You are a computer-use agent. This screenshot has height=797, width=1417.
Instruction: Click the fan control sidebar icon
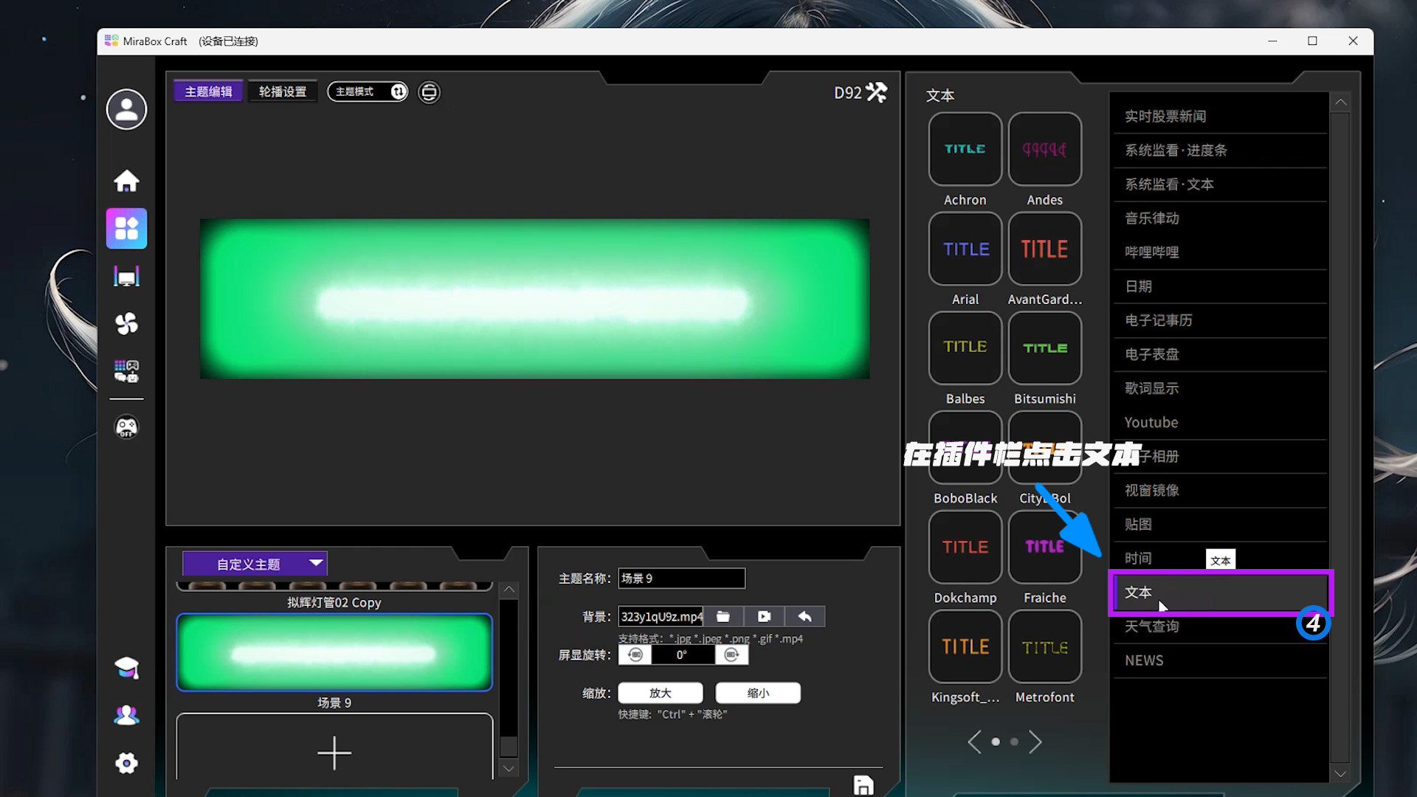point(126,323)
